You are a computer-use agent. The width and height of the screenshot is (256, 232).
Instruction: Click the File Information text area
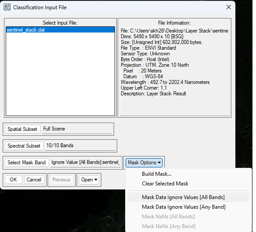(174, 71)
